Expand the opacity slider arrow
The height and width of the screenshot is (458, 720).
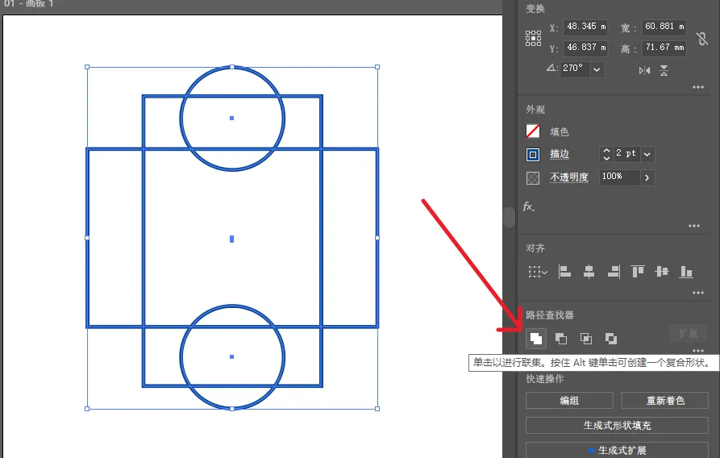pyautogui.click(x=647, y=177)
